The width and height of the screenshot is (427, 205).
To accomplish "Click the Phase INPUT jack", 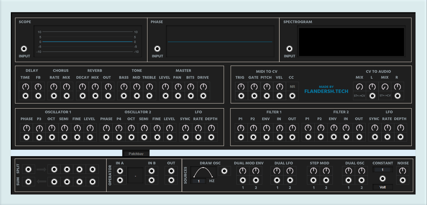I will pos(157,49).
